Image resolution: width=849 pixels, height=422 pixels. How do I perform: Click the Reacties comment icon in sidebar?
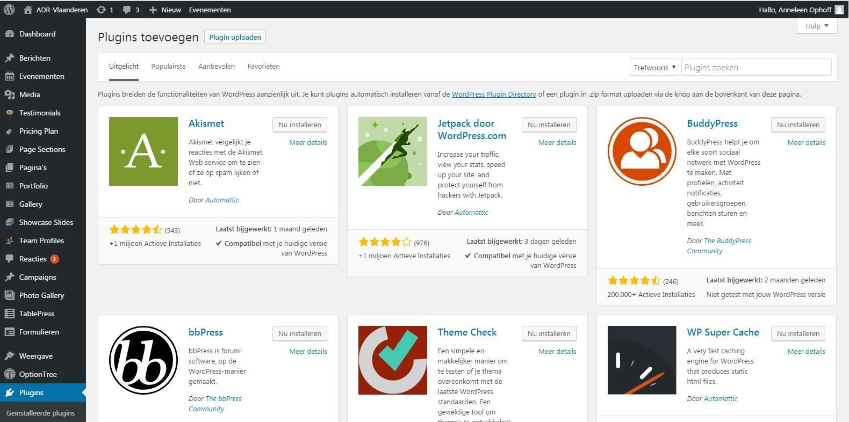[10, 259]
